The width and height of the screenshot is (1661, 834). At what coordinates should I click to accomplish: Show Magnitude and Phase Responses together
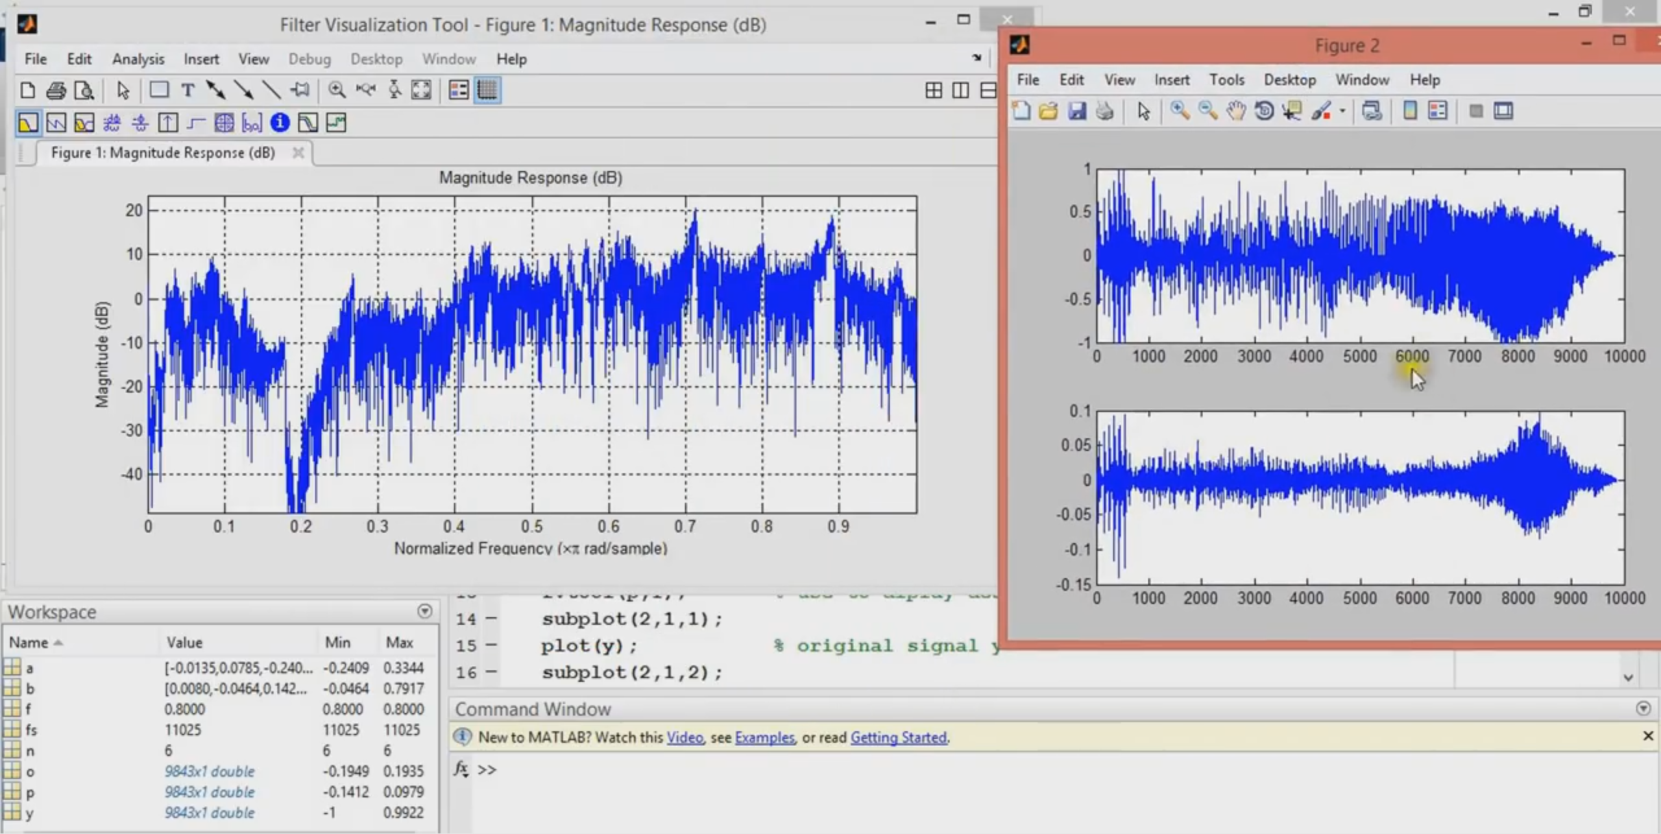[84, 123]
